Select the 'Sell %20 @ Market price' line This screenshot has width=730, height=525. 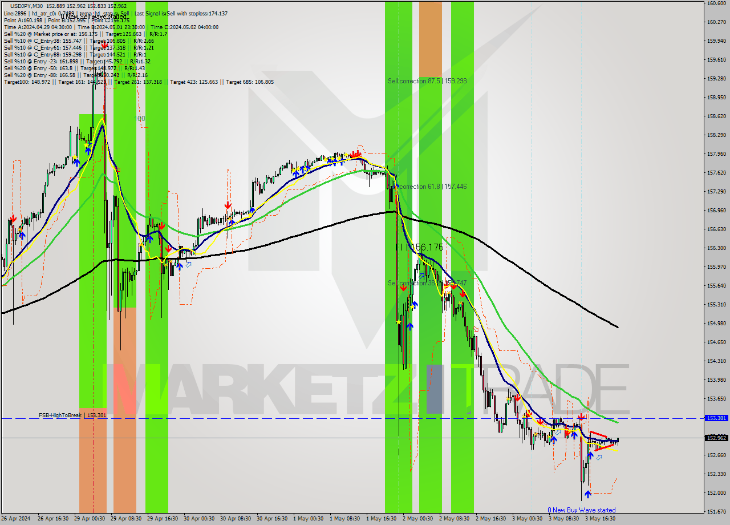[85, 34]
